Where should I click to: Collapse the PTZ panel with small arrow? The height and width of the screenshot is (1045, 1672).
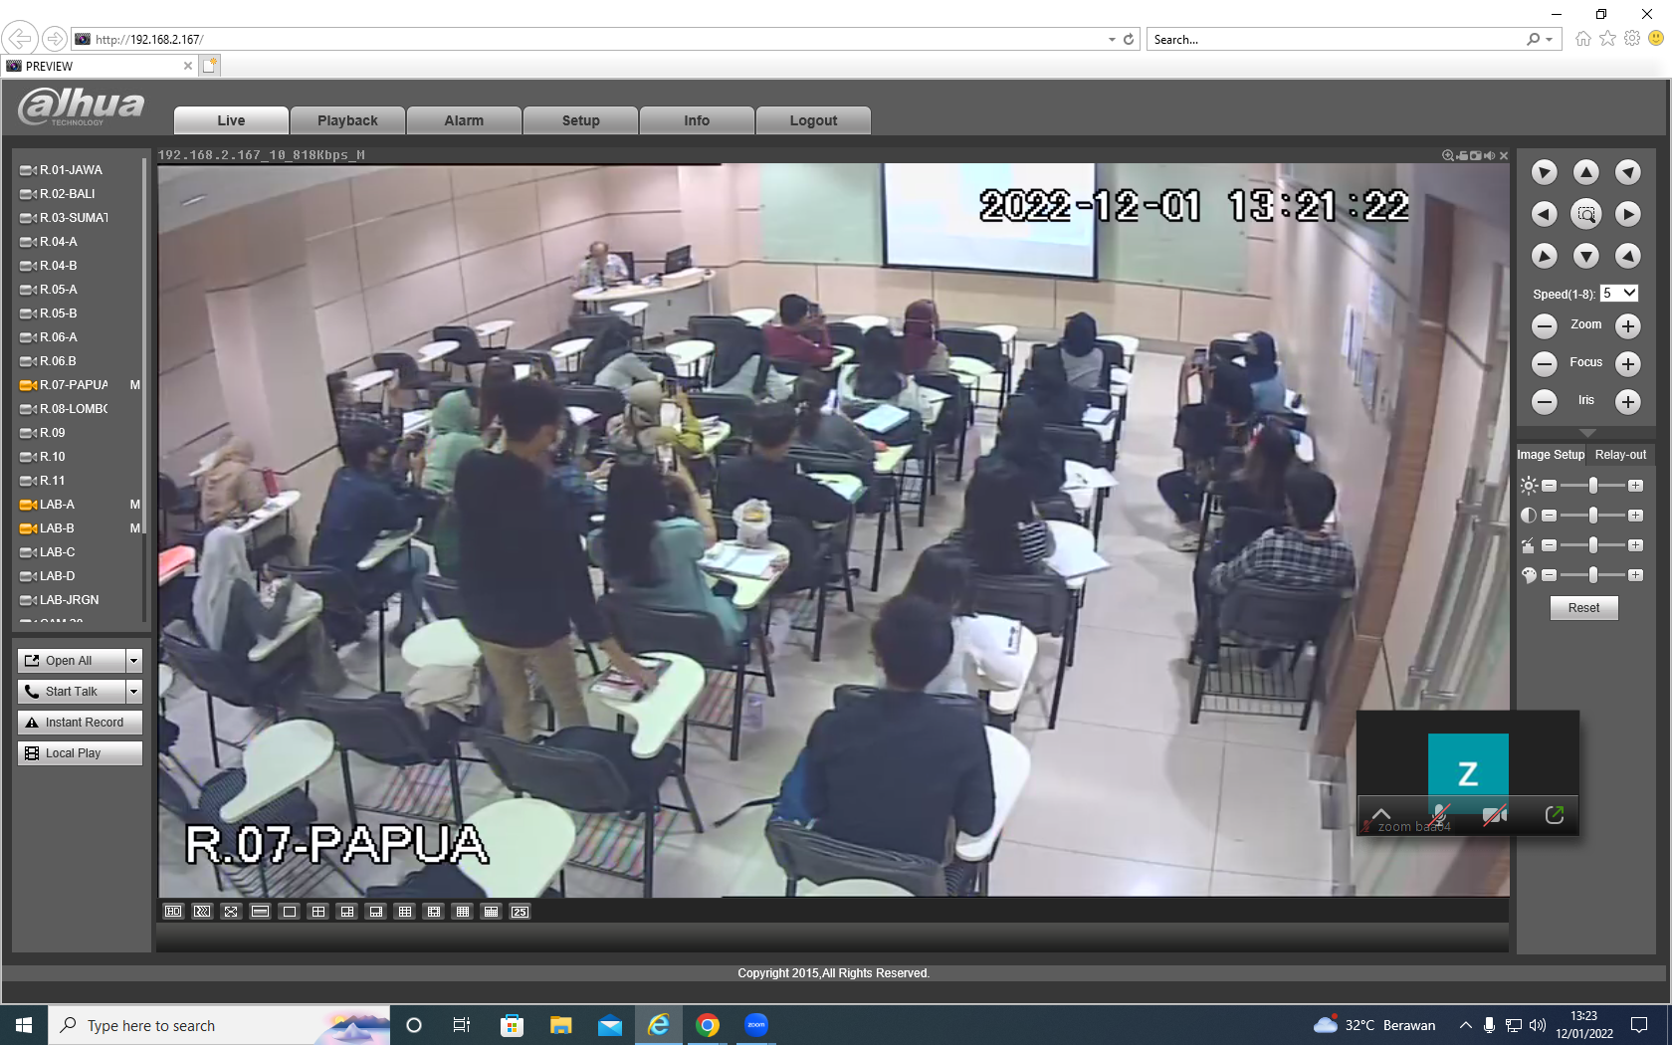(1587, 433)
